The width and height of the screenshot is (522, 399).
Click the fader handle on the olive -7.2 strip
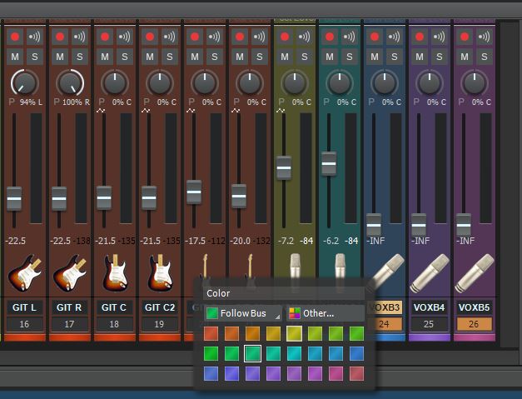pos(284,167)
